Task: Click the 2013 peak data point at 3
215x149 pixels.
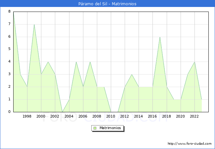Action: 132,74
